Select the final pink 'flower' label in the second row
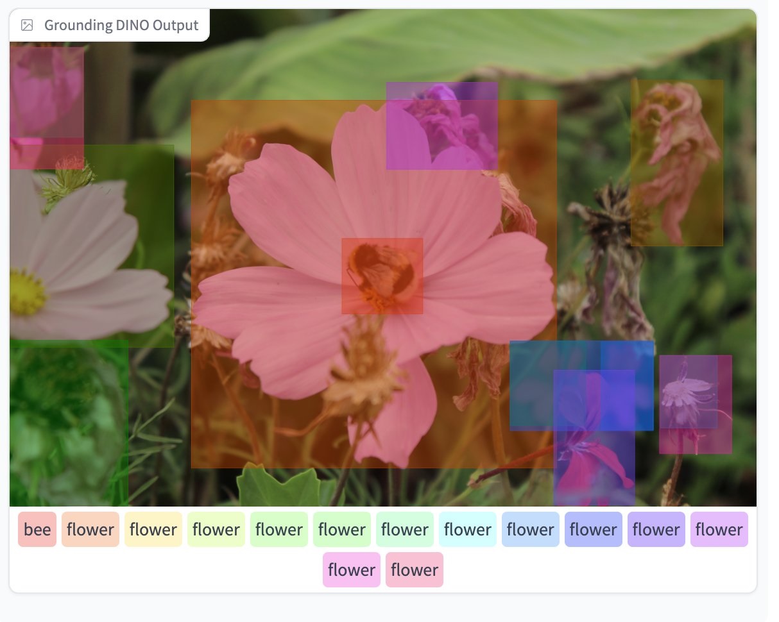 [415, 570]
